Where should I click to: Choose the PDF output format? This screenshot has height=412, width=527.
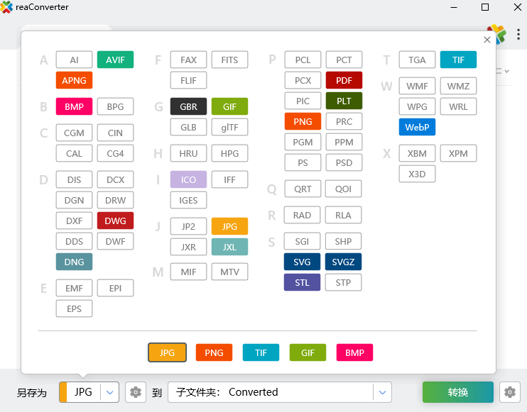344,81
